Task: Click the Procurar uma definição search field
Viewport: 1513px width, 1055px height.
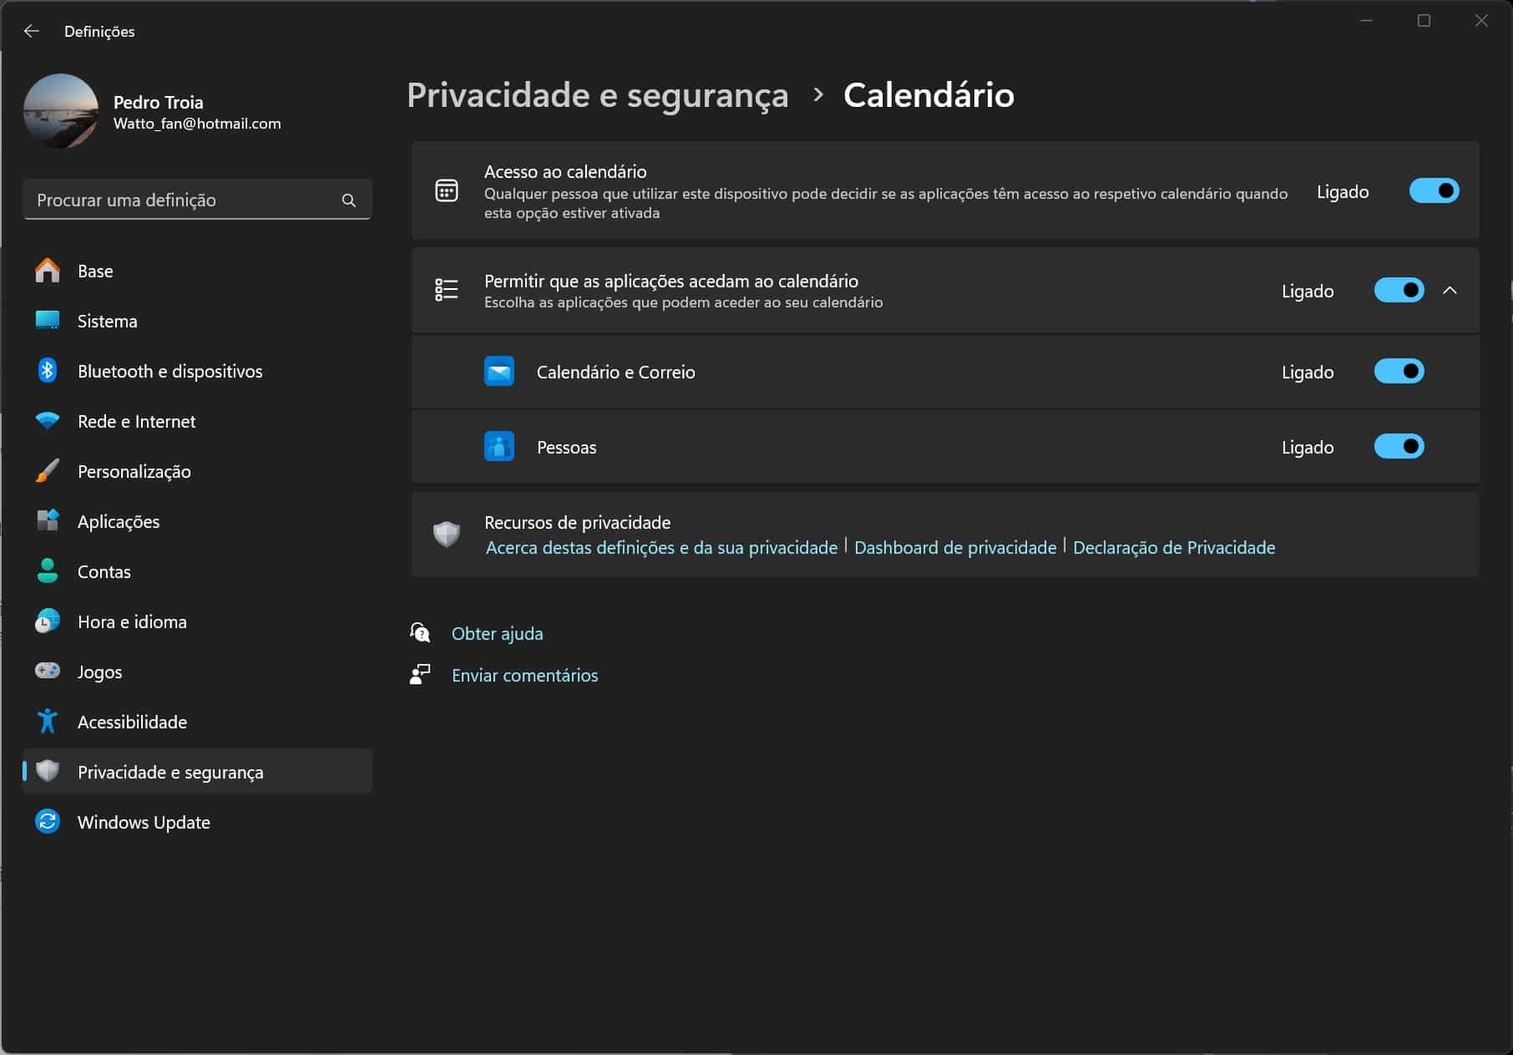Action: pyautogui.click(x=184, y=200)
